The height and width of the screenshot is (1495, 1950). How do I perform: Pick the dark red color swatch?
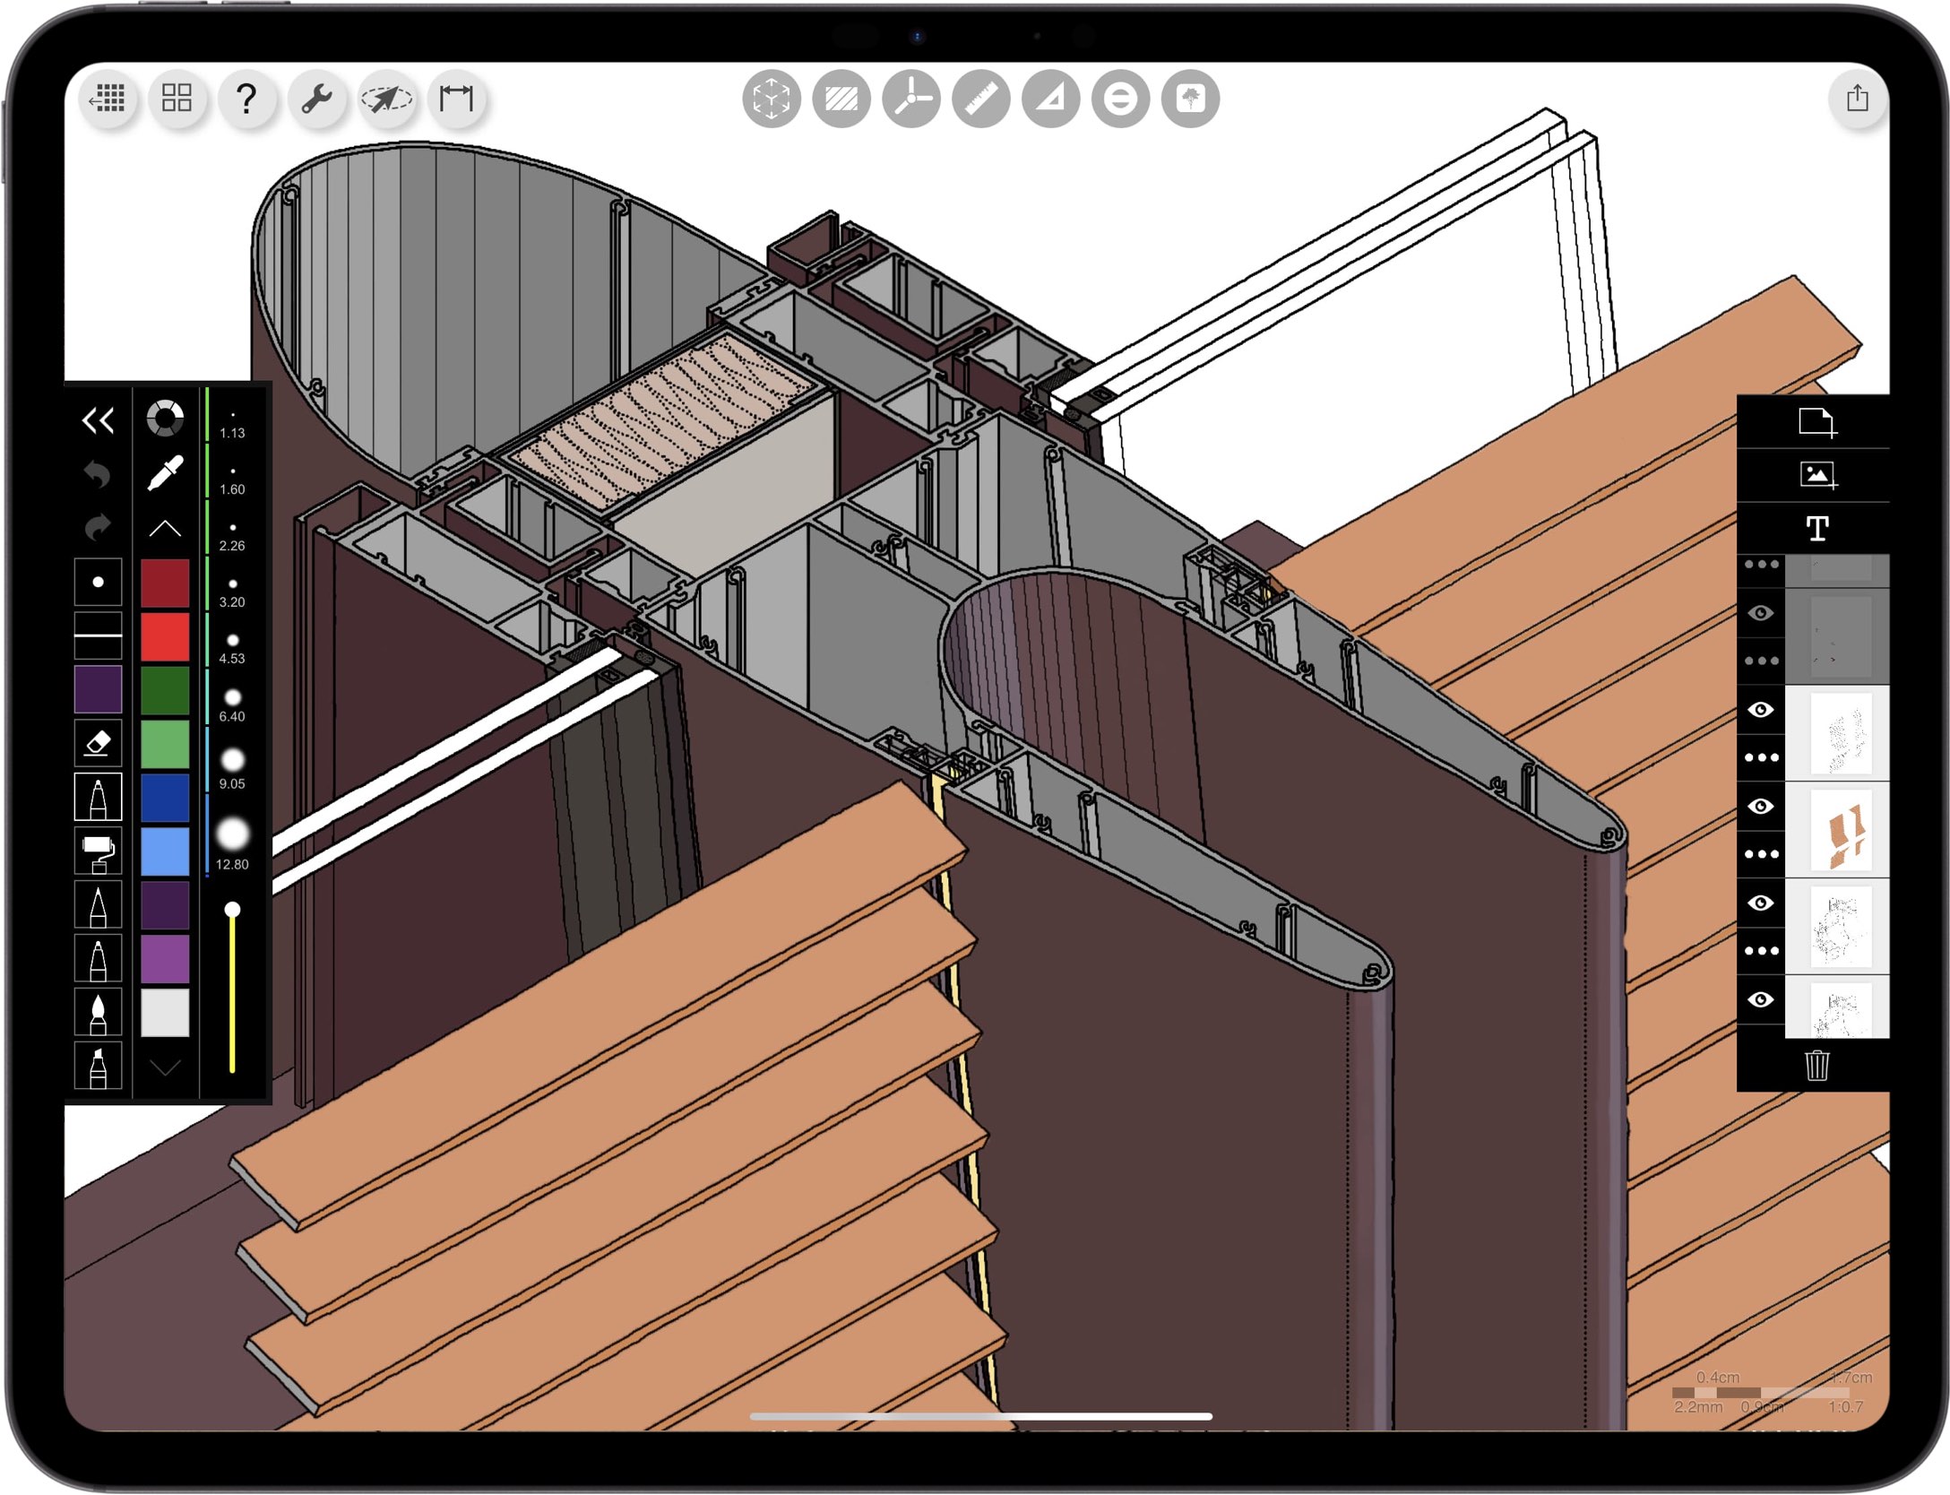pos(165,583)
